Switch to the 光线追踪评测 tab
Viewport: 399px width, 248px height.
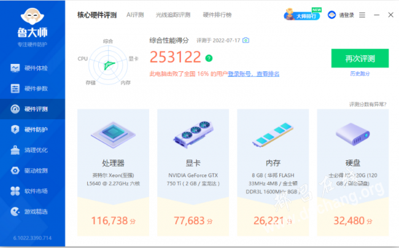(173, 15)
